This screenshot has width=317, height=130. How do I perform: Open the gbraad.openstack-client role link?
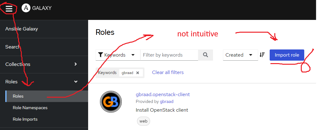click(x=163, y=95)
